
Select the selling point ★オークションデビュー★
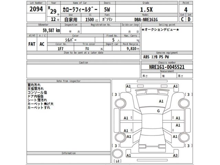pos(161,30)
